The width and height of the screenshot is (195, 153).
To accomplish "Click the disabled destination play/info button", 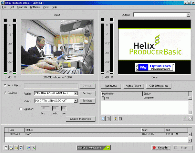I will point(187,118).
